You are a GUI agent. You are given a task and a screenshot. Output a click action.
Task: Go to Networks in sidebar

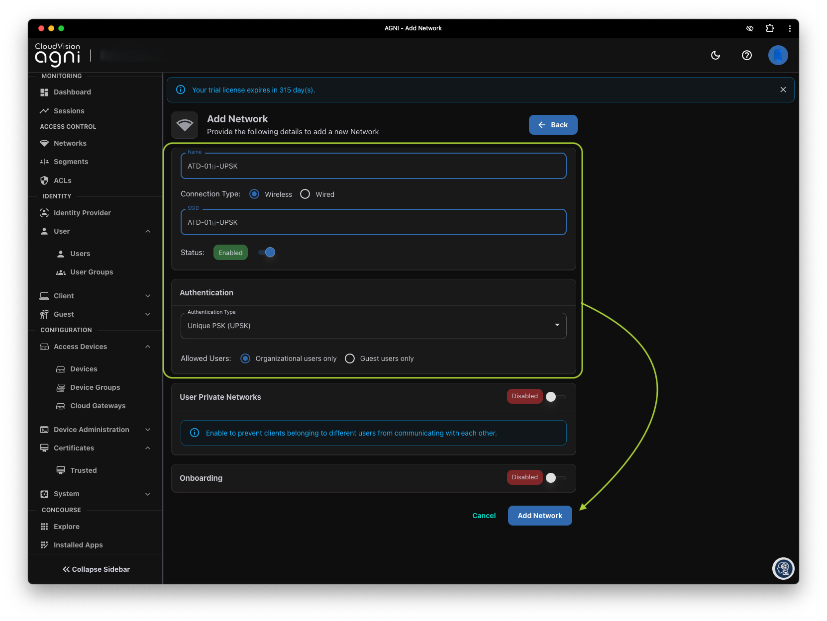tap(70, 143)
